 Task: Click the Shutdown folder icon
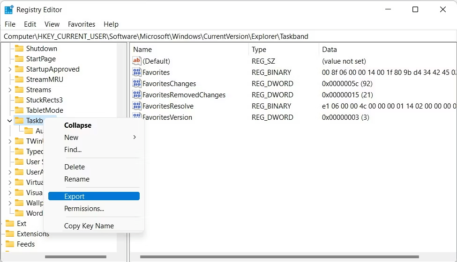click(x=19, y=48)
